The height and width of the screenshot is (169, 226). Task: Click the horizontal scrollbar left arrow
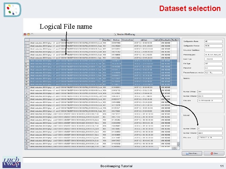coord(26,148)
